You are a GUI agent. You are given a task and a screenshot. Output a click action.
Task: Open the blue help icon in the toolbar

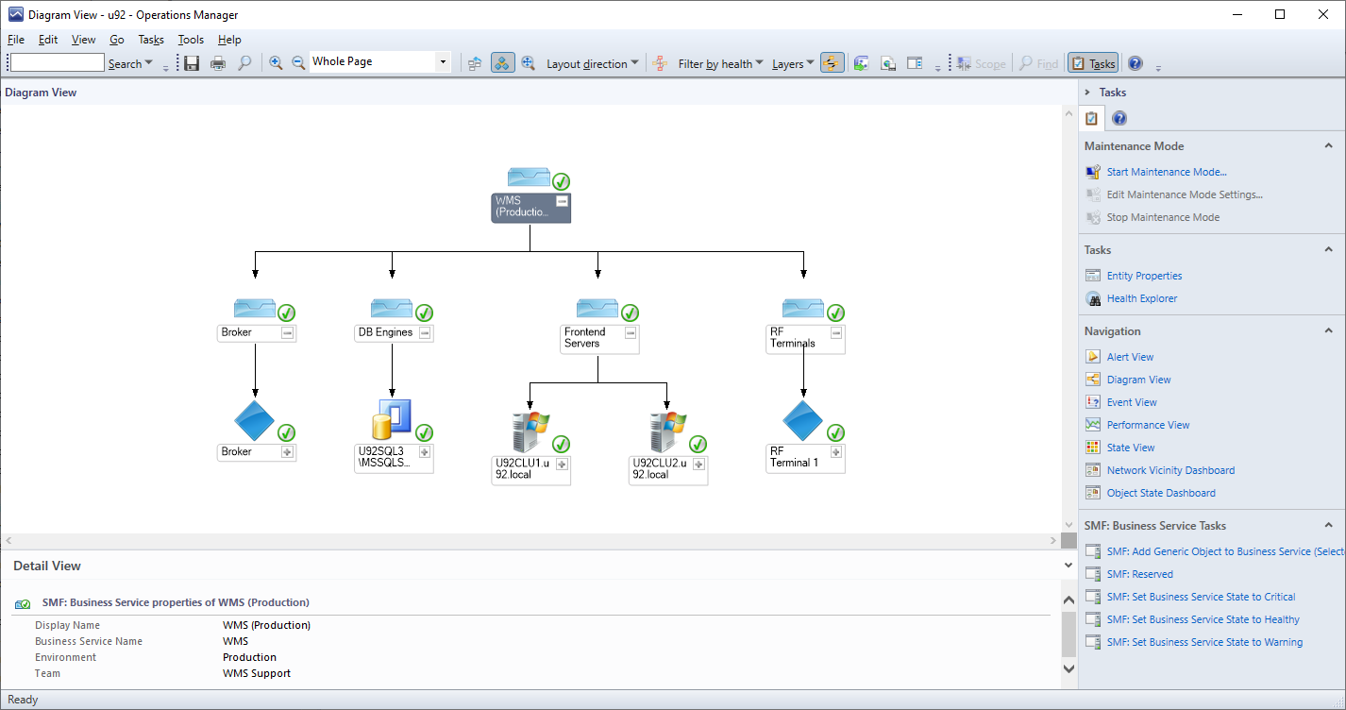[x=1136, y=63]
